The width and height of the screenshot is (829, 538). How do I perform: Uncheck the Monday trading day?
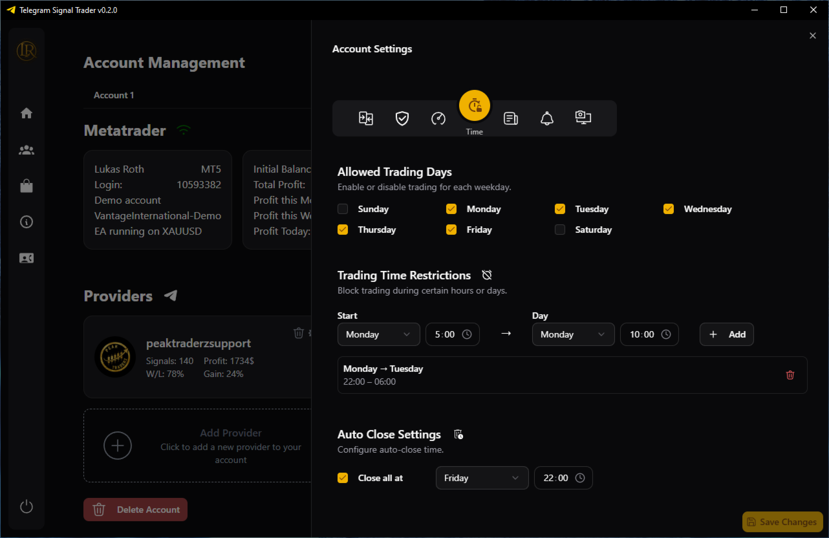click(451, 209)
